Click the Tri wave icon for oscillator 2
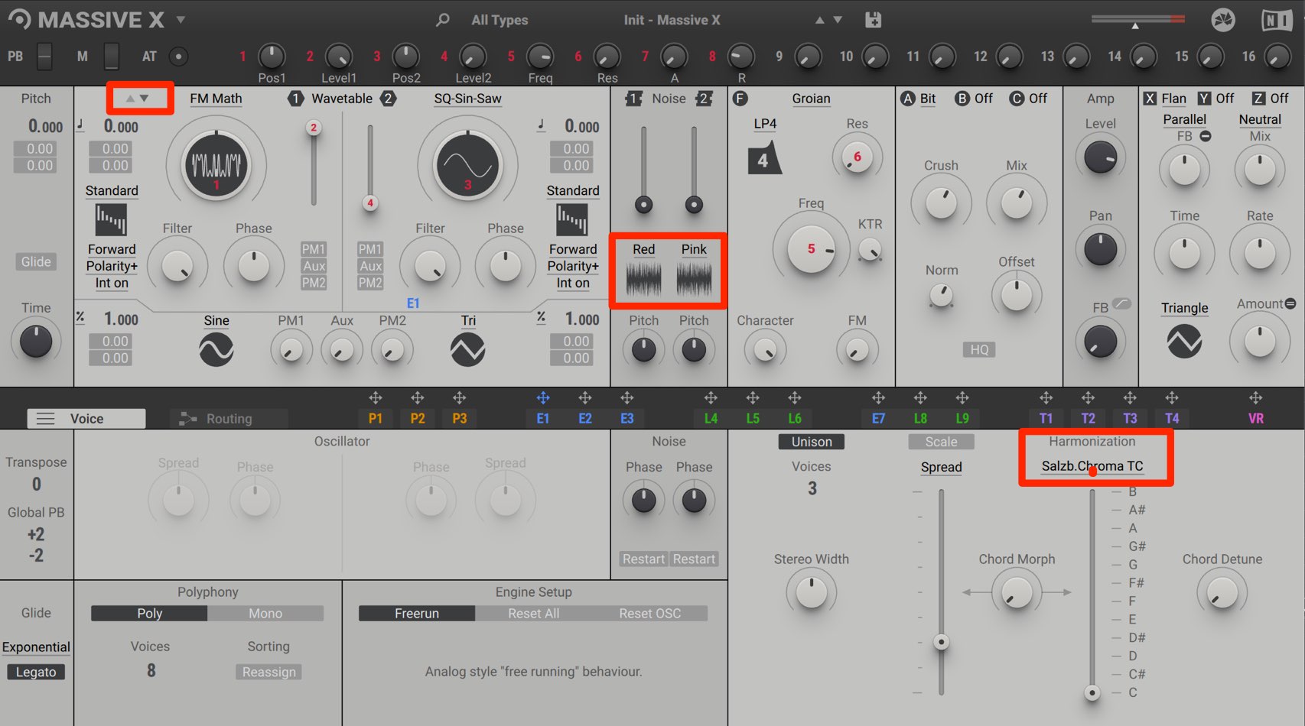 point(467,350)
